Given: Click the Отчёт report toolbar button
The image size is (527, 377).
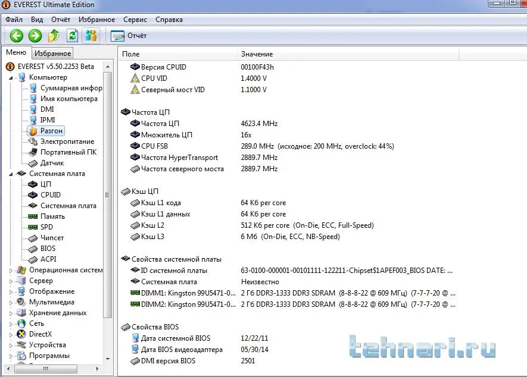Looking at the screenshot, I should tap(129, 36).
